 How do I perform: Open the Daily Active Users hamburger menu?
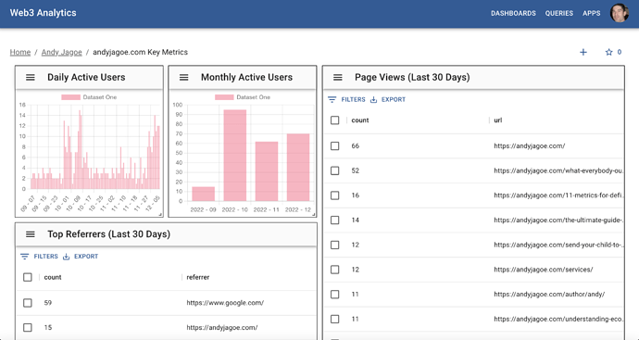31,78
